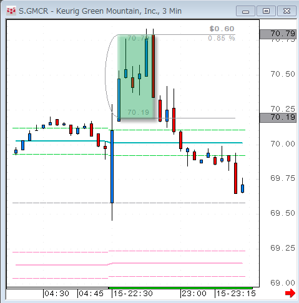Click the 04:45 time axis label

[x=91, y=294]
